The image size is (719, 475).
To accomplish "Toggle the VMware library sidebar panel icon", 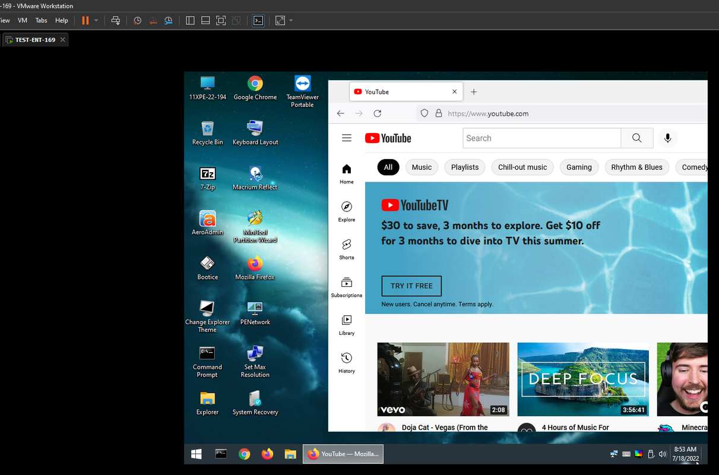I will (x=190, y=20).
